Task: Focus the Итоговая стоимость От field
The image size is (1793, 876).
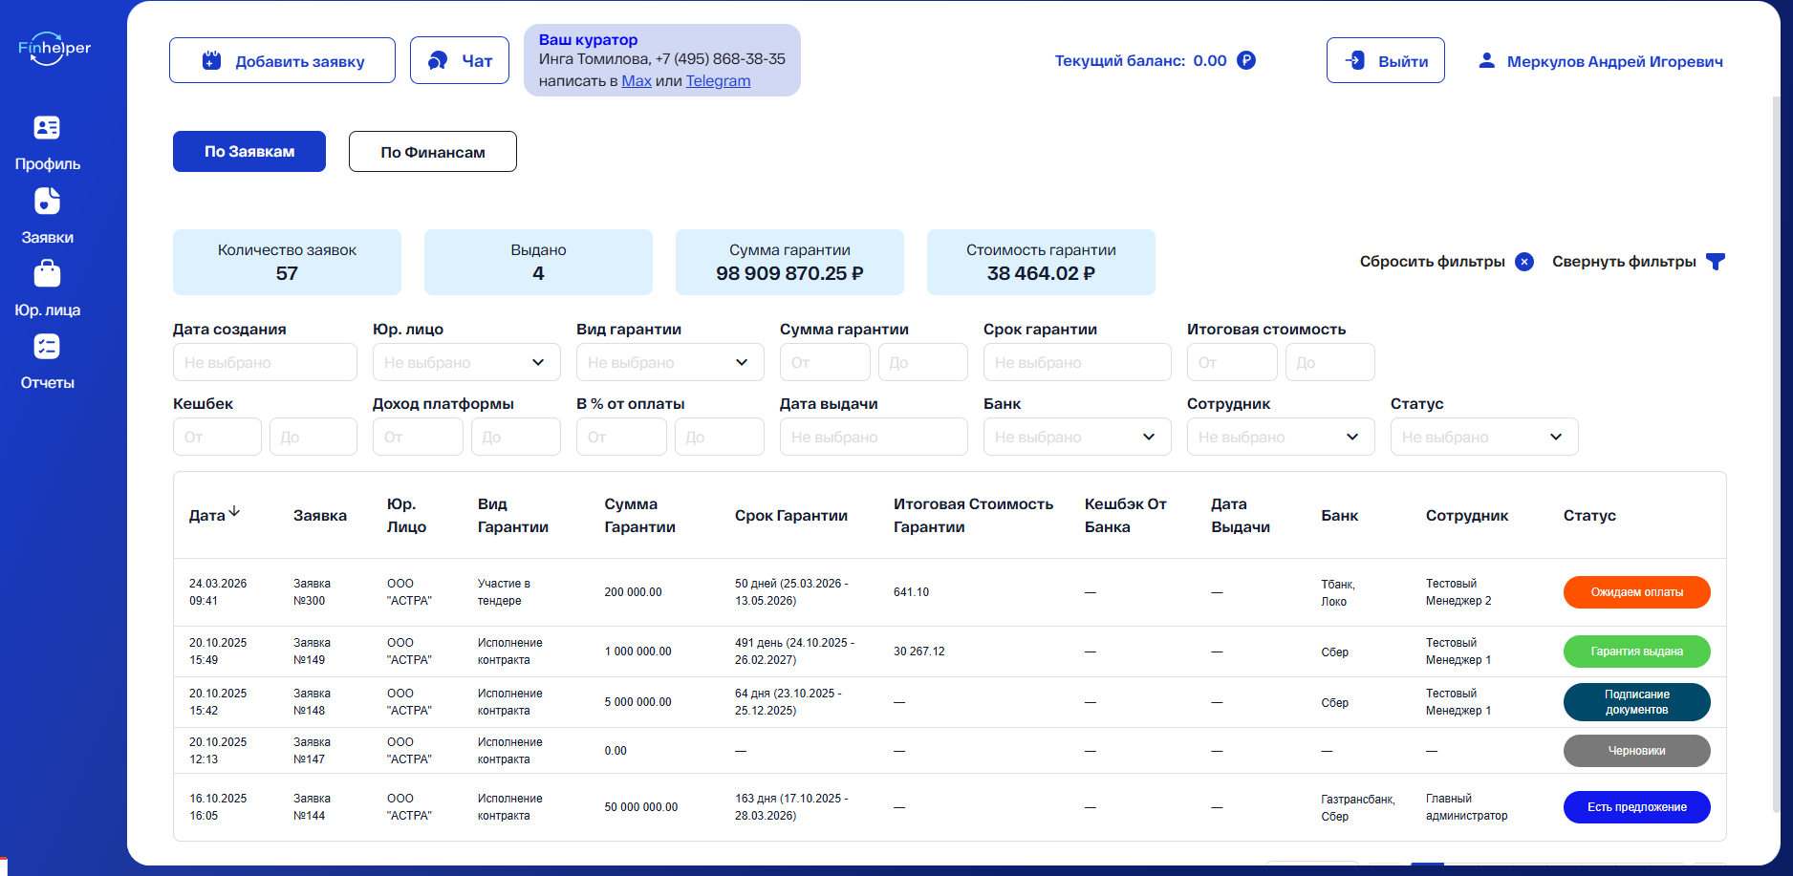Action: tap(1232, 362)
